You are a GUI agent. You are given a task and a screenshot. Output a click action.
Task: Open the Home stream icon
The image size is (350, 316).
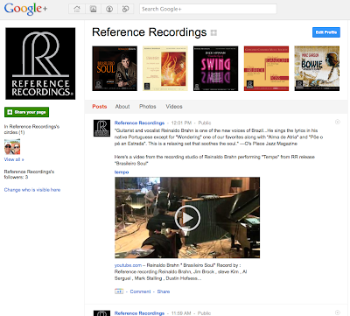tap(77, 9)
